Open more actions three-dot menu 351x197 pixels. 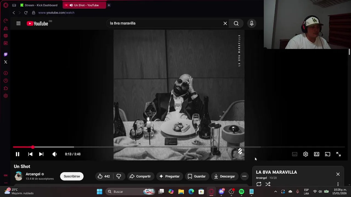click(x=244, y=176)
